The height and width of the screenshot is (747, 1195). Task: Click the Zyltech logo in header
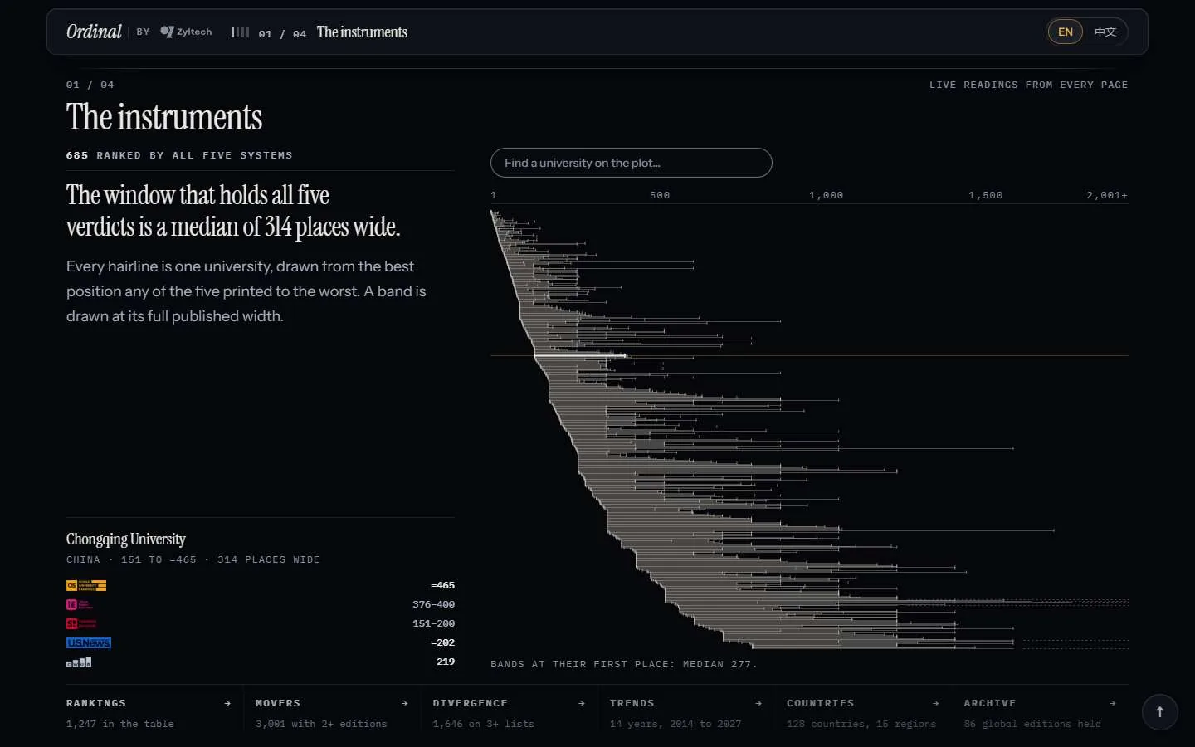pyautogui.click(x=186, y=32)
